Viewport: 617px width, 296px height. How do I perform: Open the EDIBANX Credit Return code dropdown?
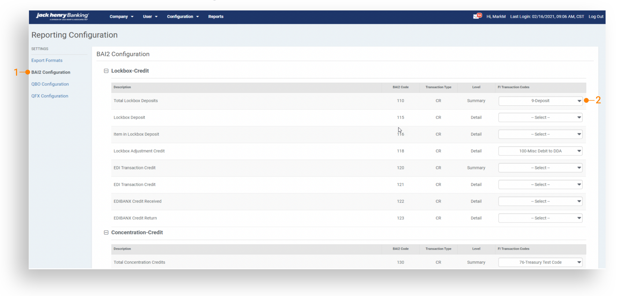coord(540,218)
